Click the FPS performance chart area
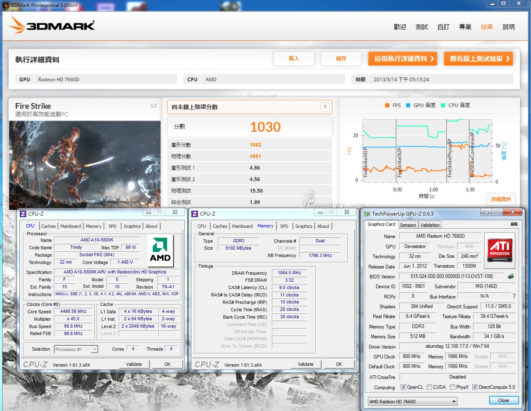This screenshot has height=411, width=531. [427, 151]
